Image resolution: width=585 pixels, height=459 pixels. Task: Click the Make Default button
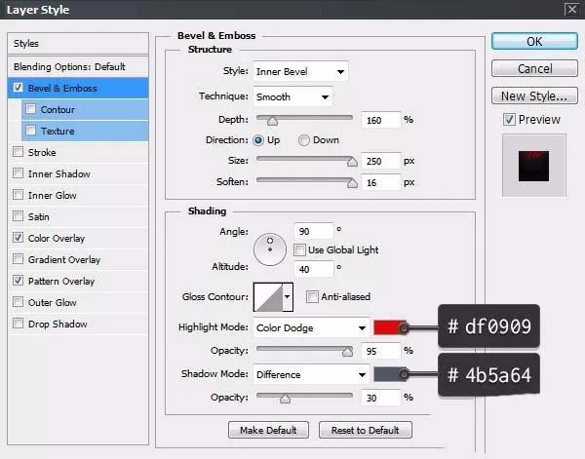pos(268,430)
